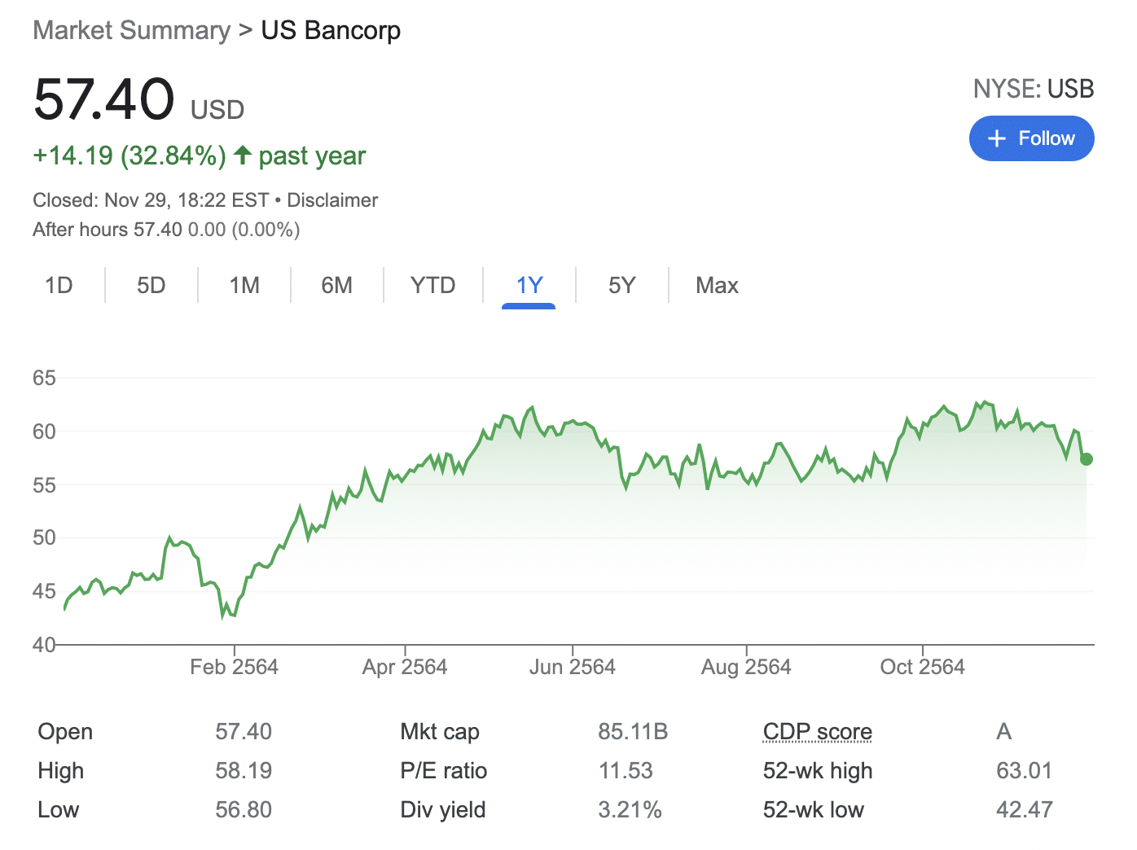Click the plus icon in Follow button
This screenshot has width=1137, height=850.
tap(997, 138)
